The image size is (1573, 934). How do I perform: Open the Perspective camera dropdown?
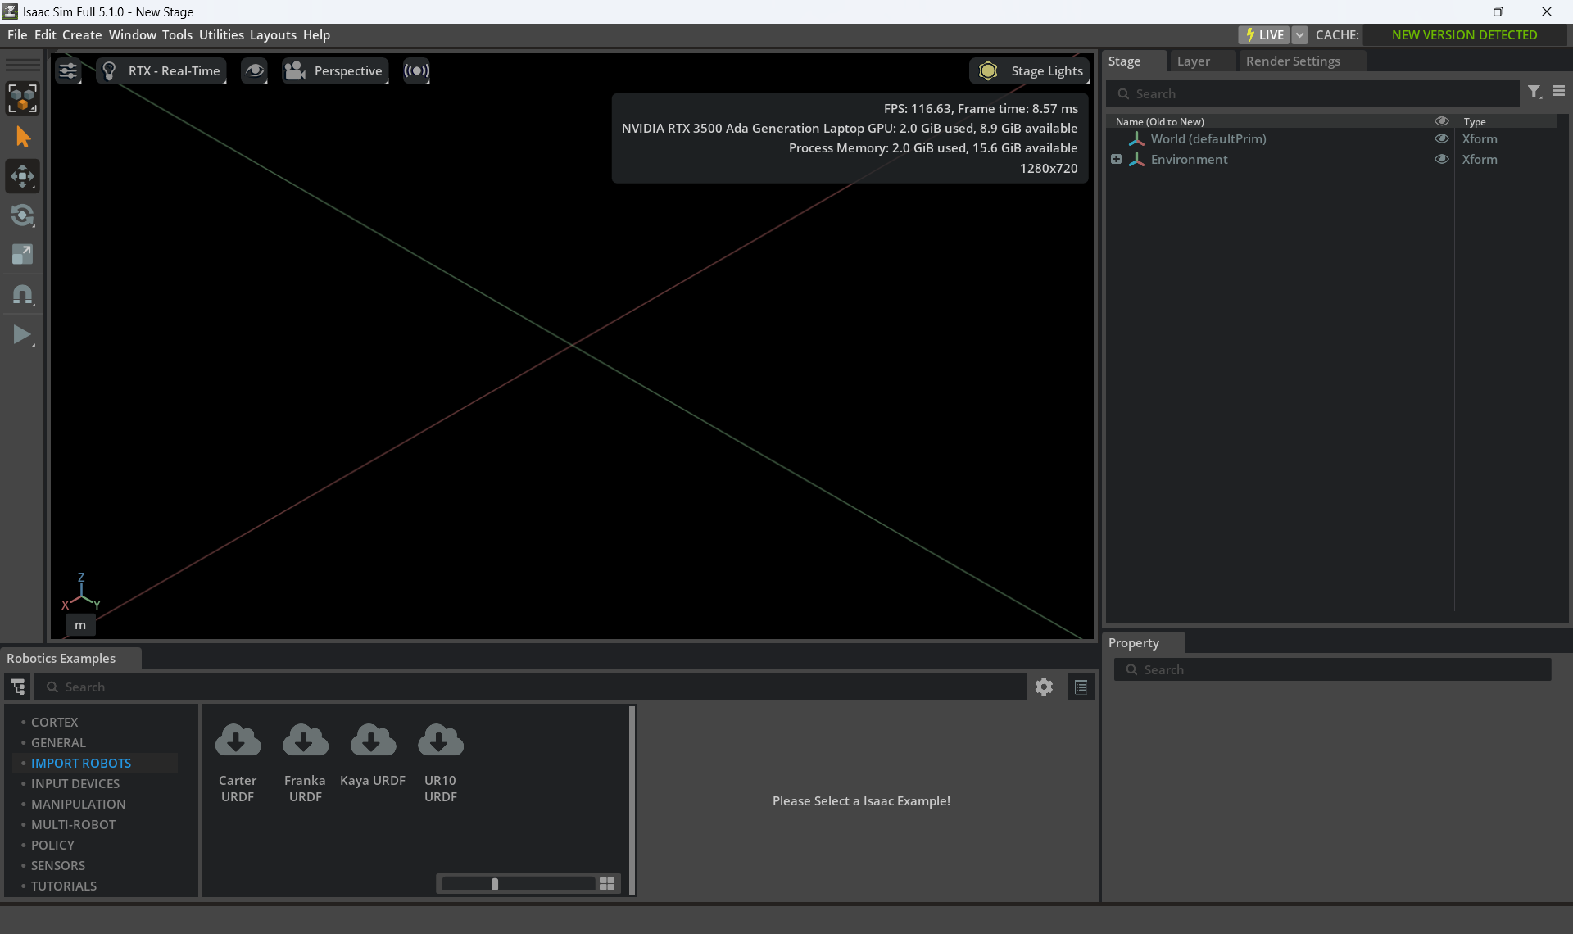335,71
